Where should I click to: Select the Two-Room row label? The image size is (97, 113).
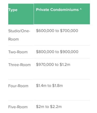(x=18, y=52)
